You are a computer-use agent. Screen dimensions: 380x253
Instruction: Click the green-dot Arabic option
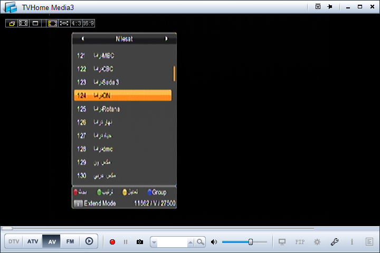coord(105,192)
